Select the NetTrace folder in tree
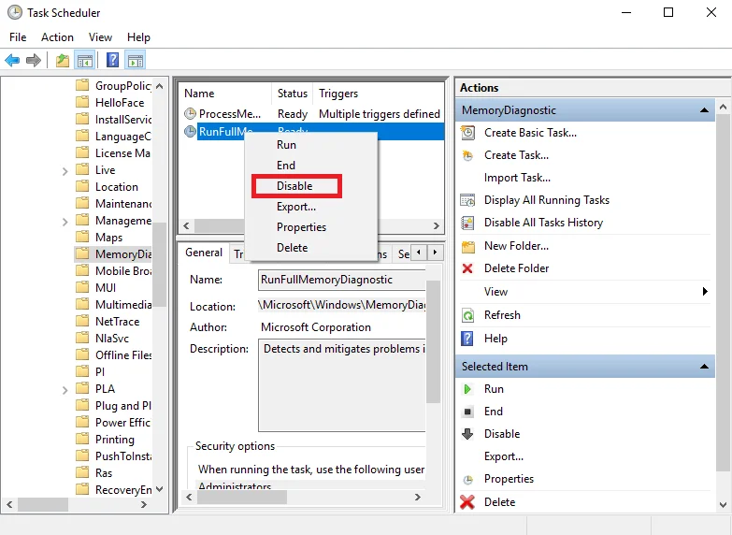This screenshot has width=732, height=535. pyautogui.click(x=117, y=322)
